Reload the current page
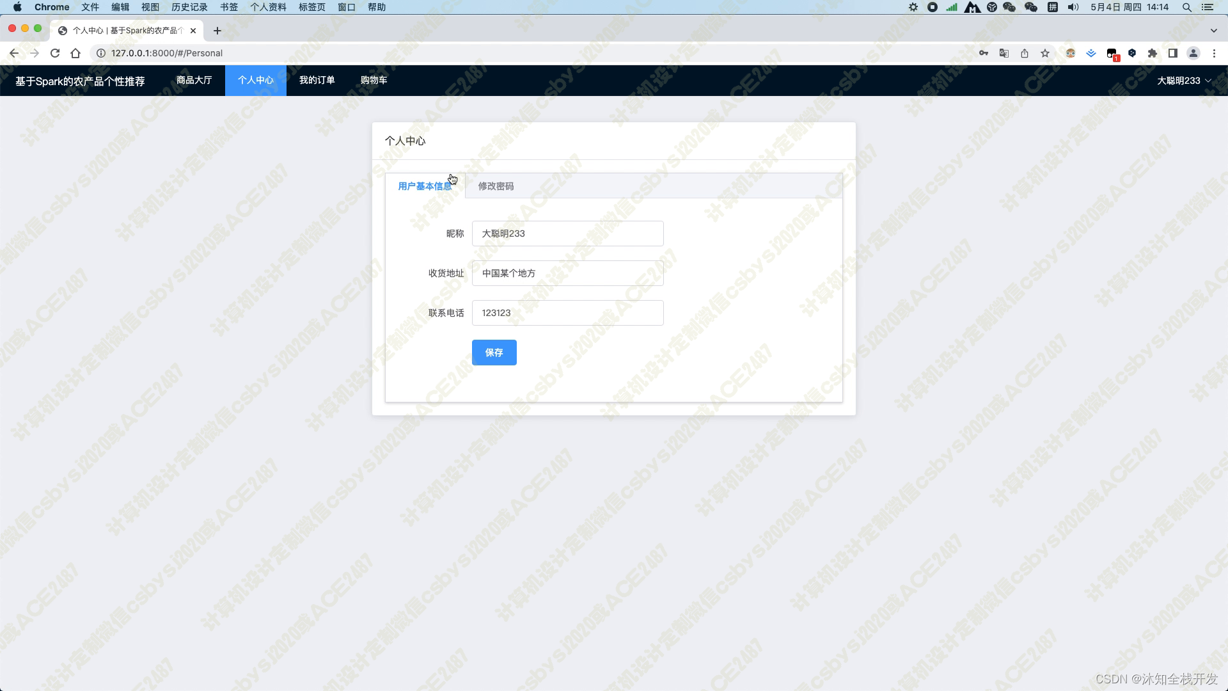Viewport: 1228px width, 691px height. 55,53
